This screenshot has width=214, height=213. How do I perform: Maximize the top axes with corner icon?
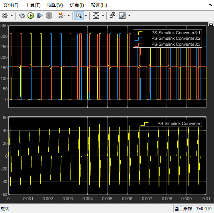211,25
